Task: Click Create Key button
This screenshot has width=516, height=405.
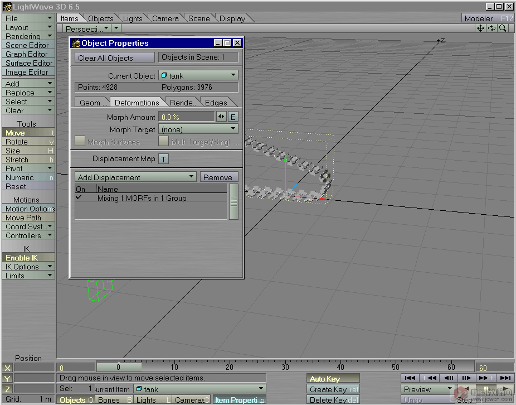Action: click(333, 389)
